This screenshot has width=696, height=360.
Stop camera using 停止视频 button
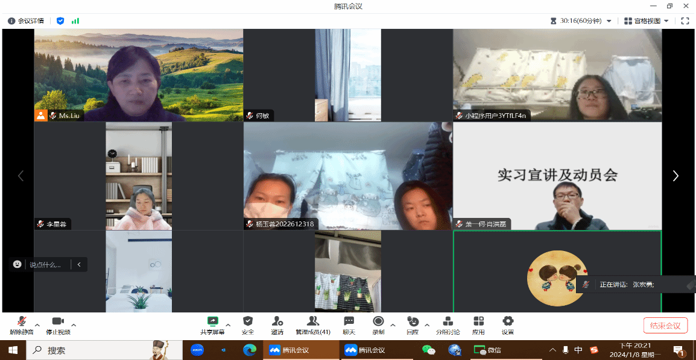[x=58, y=325]
